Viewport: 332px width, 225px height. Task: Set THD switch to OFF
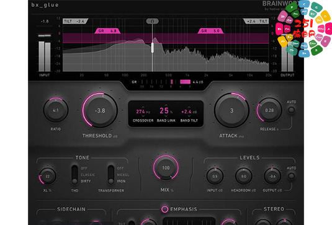click(84, 169)
